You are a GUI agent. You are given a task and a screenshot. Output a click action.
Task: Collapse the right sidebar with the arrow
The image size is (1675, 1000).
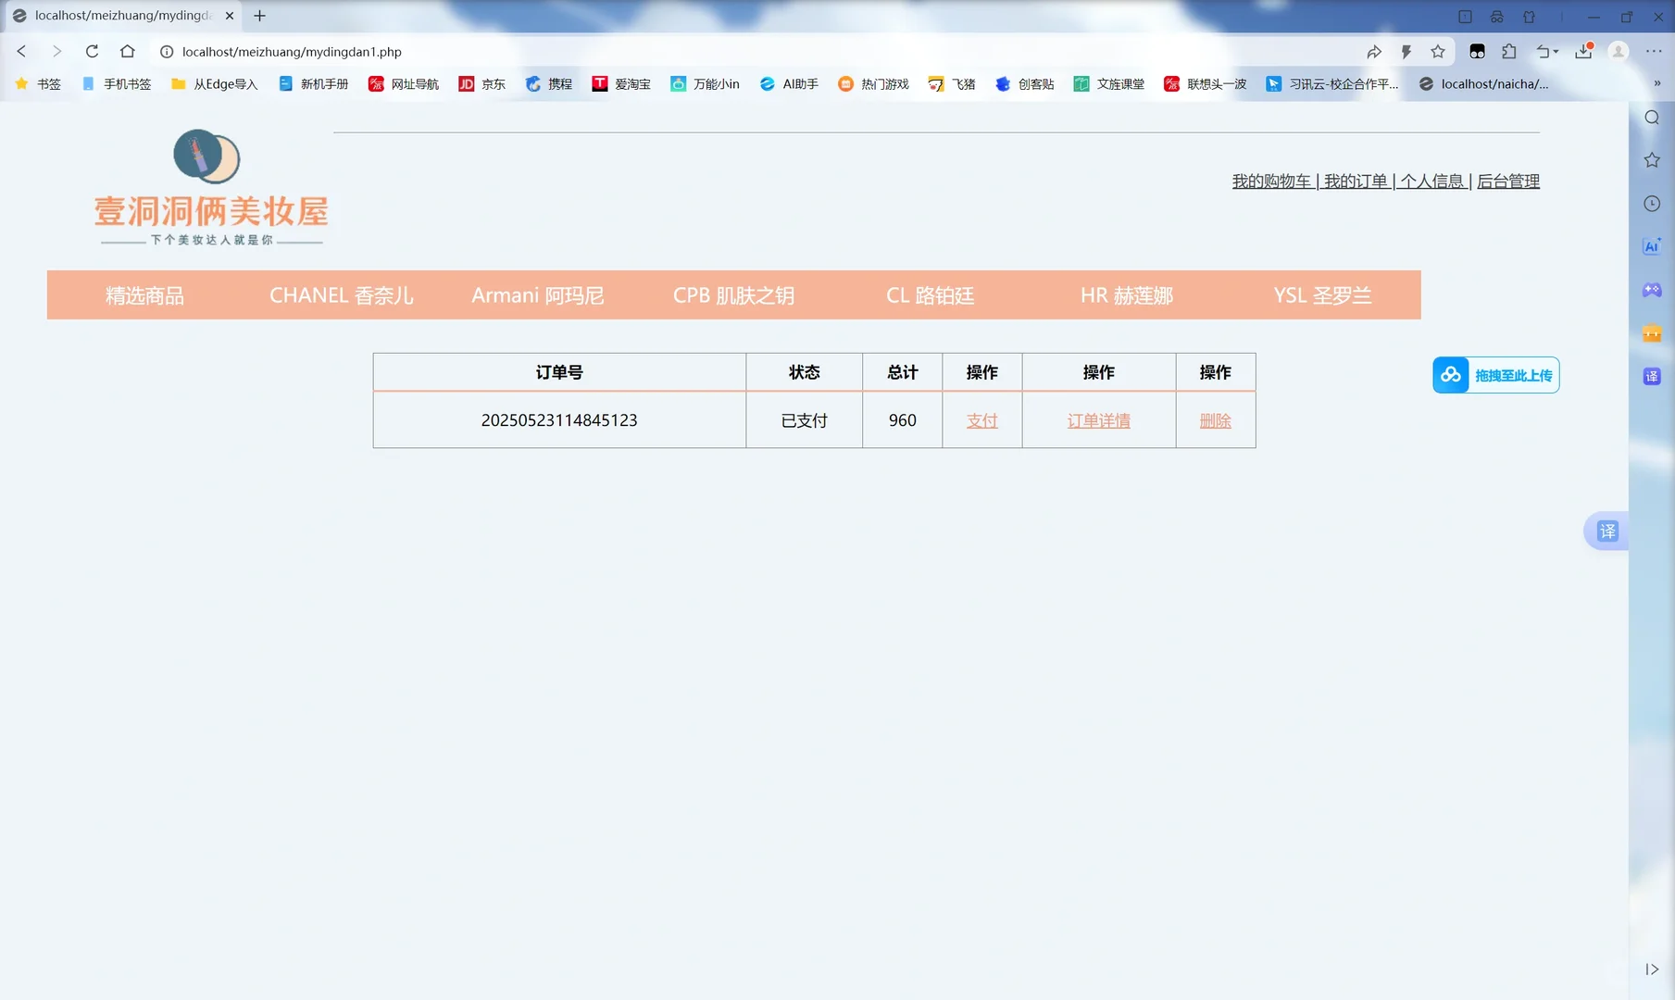[1652, 969]
